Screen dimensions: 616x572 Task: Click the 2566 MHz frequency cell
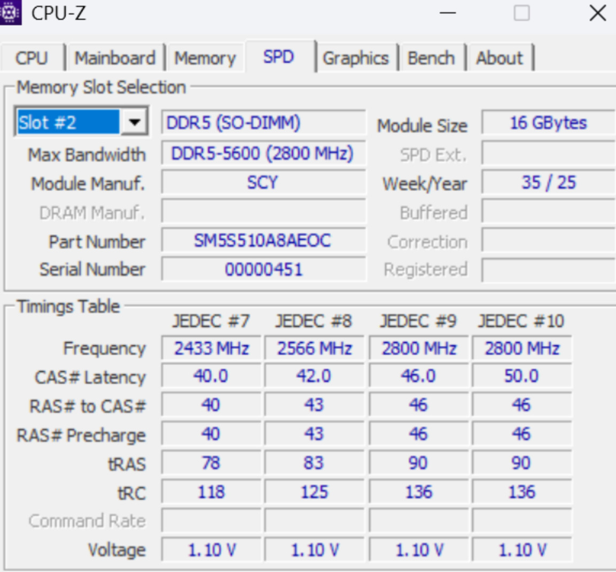pos(314,348)
